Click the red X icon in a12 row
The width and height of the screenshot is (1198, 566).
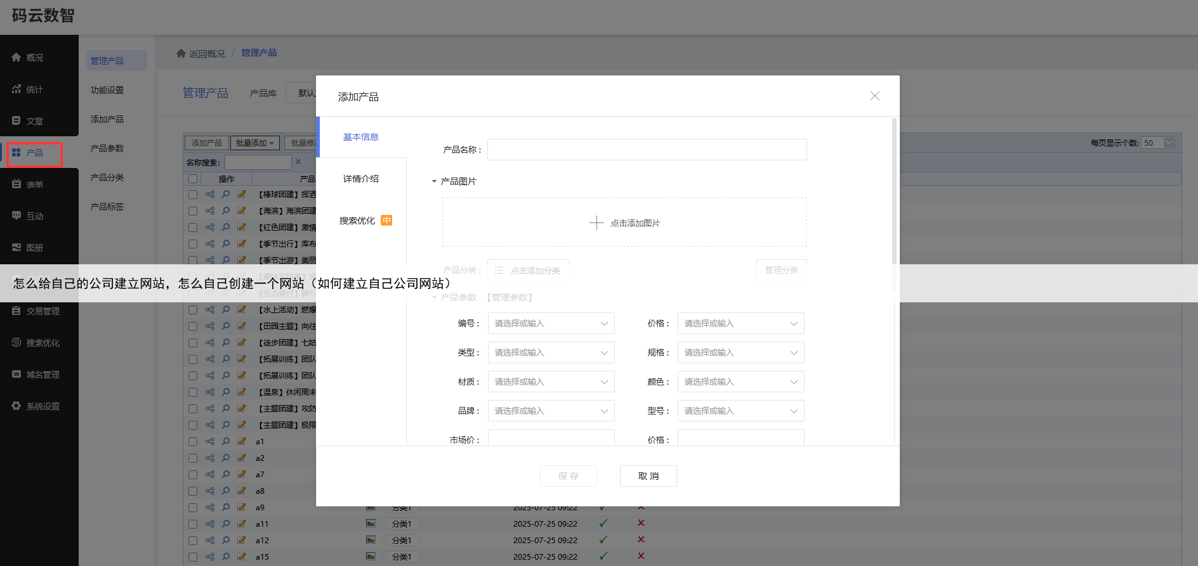tap(641, 539)
